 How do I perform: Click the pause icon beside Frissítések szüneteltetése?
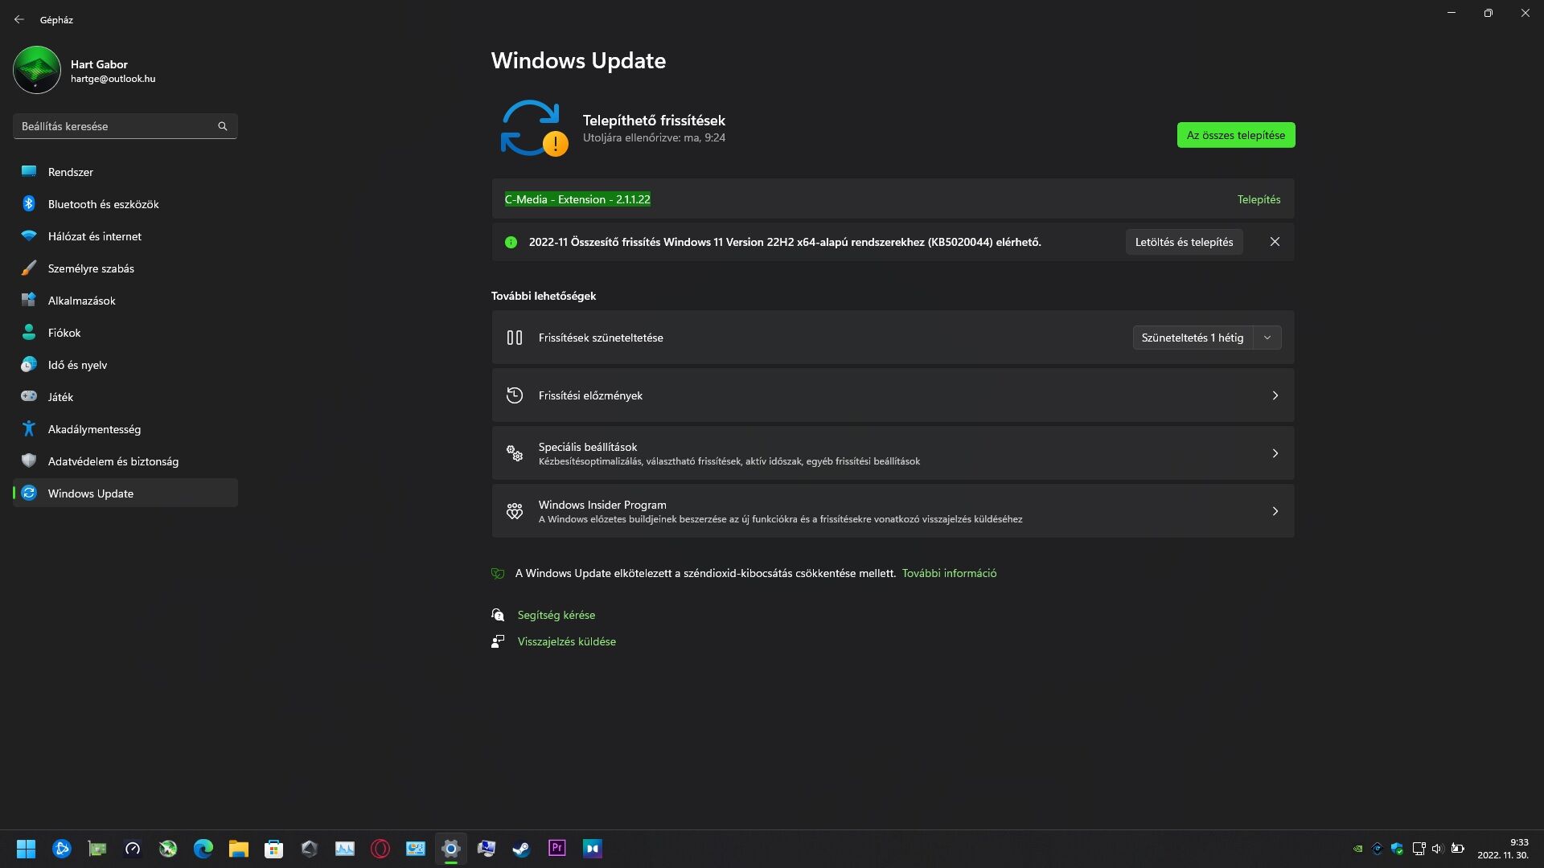coord(515,338)
